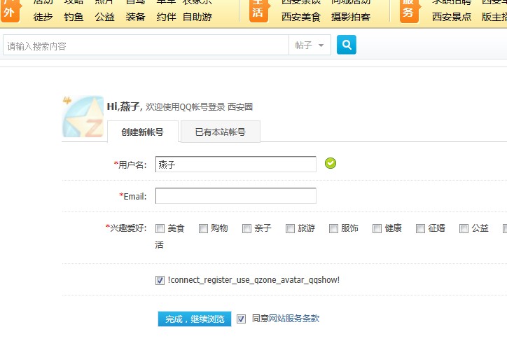
Task: Click the Email input field
Action: 236,196
